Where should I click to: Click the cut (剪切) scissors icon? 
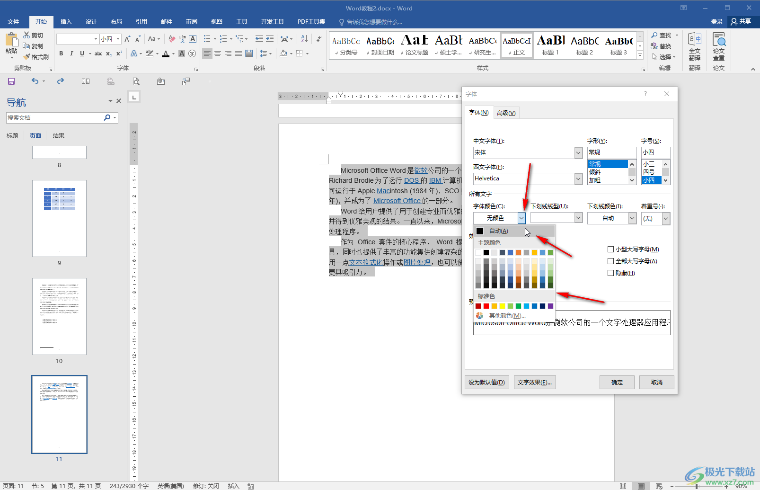[x=33, y=35]
